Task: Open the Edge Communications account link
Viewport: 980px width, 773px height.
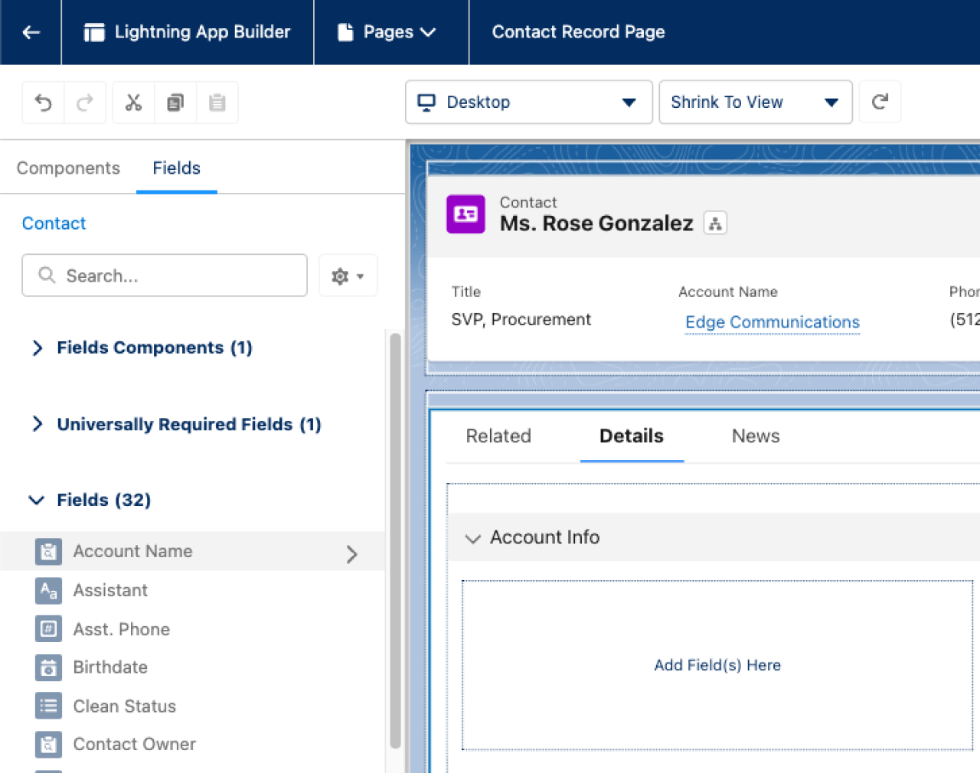Action: 773,322
